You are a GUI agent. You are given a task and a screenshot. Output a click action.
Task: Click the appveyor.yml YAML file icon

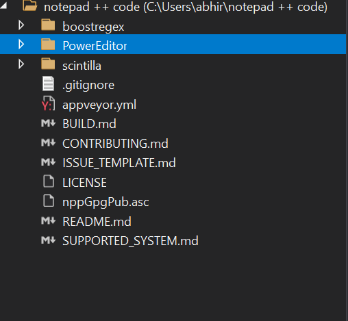[x=48, y=103]
